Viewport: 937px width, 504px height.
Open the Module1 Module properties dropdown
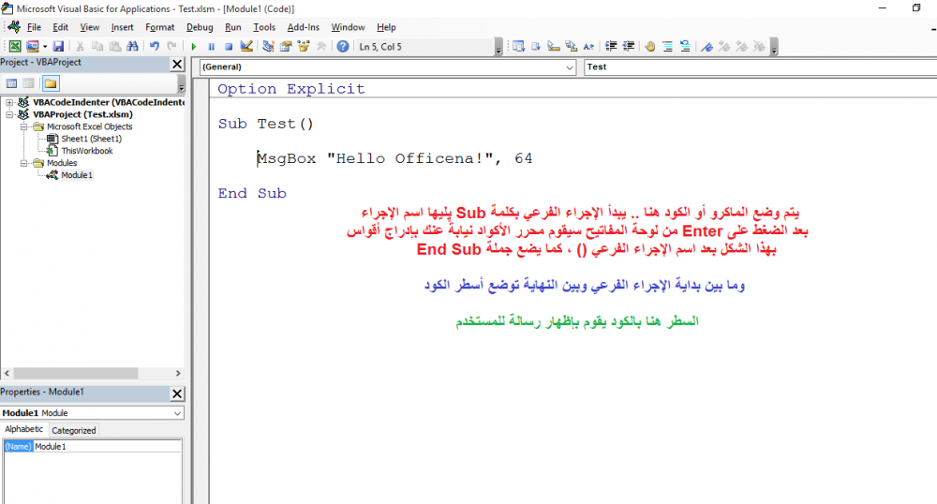[177, 413]
